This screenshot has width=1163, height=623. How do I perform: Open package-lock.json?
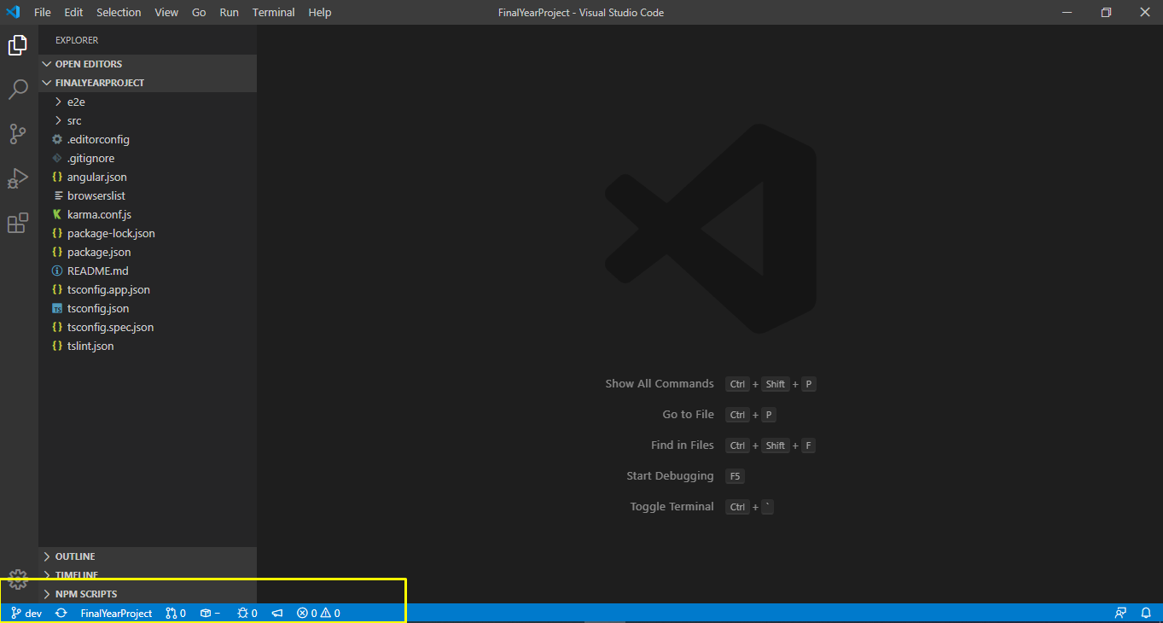148,233
